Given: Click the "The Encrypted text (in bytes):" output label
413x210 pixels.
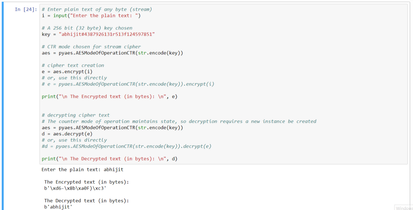Looking at the screenshot, I should click(86, 182).
